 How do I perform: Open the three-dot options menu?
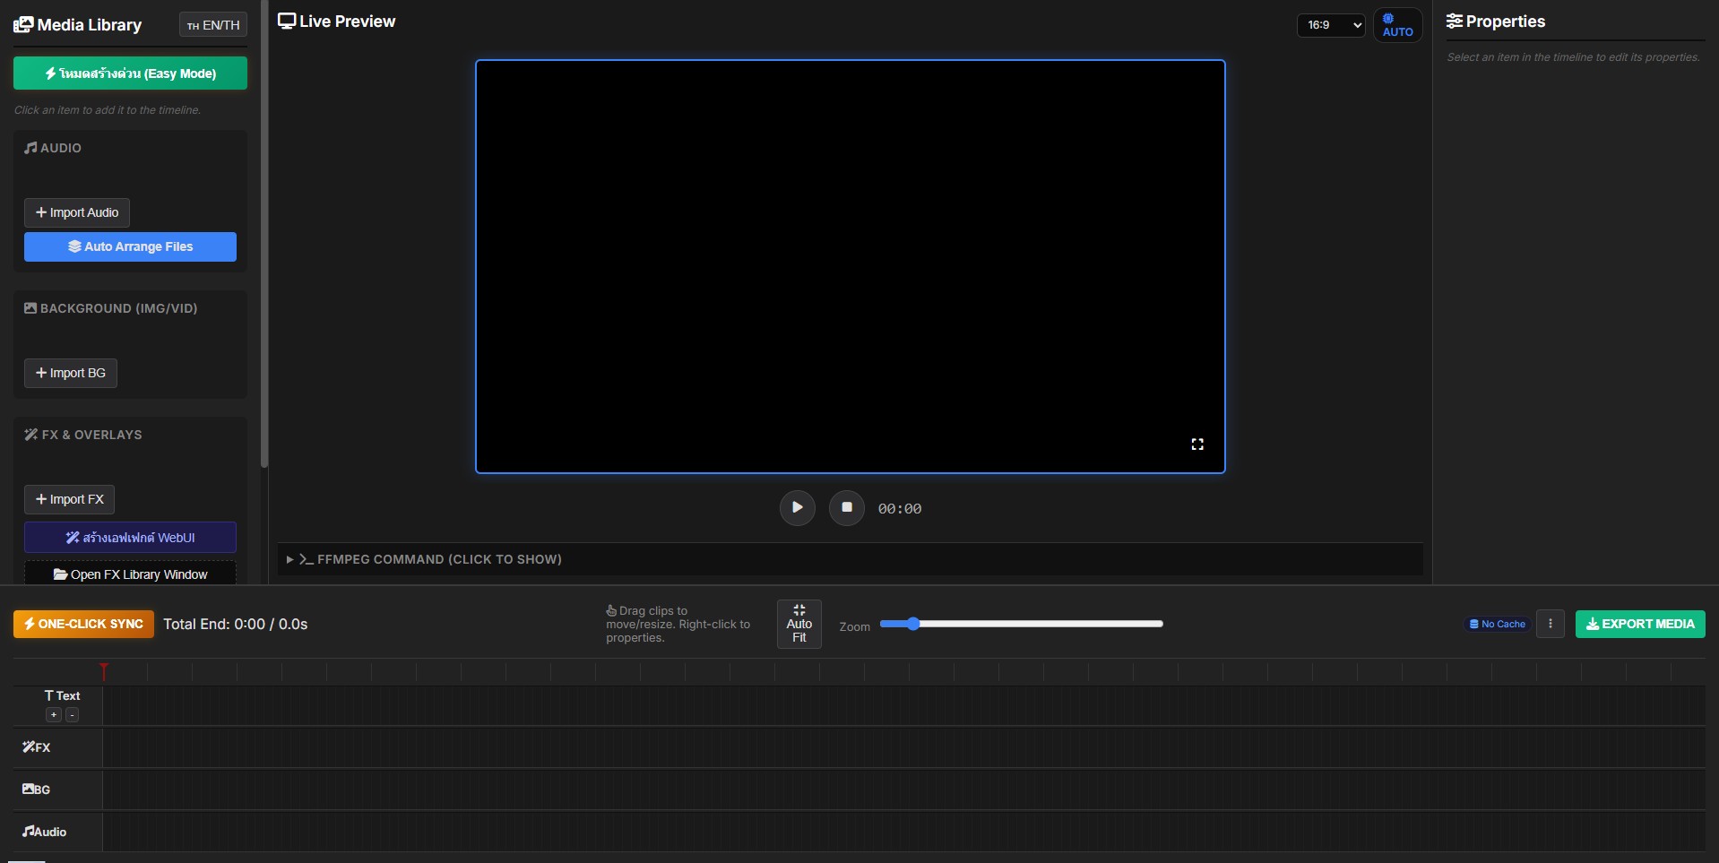[1550, 624]
